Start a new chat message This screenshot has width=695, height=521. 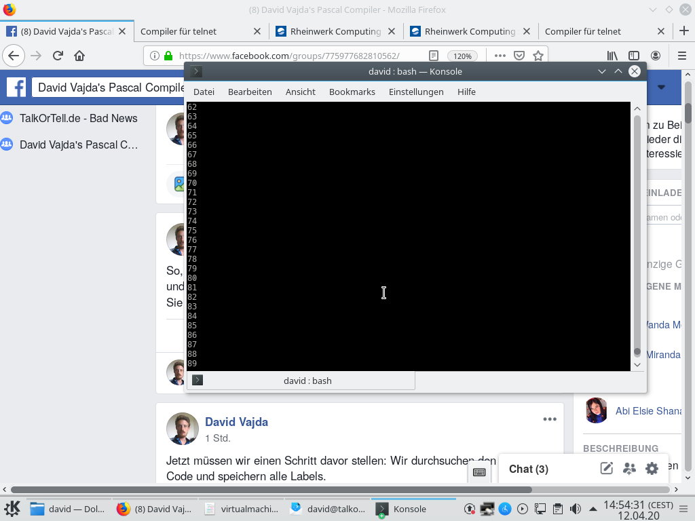tap(606, 469)
